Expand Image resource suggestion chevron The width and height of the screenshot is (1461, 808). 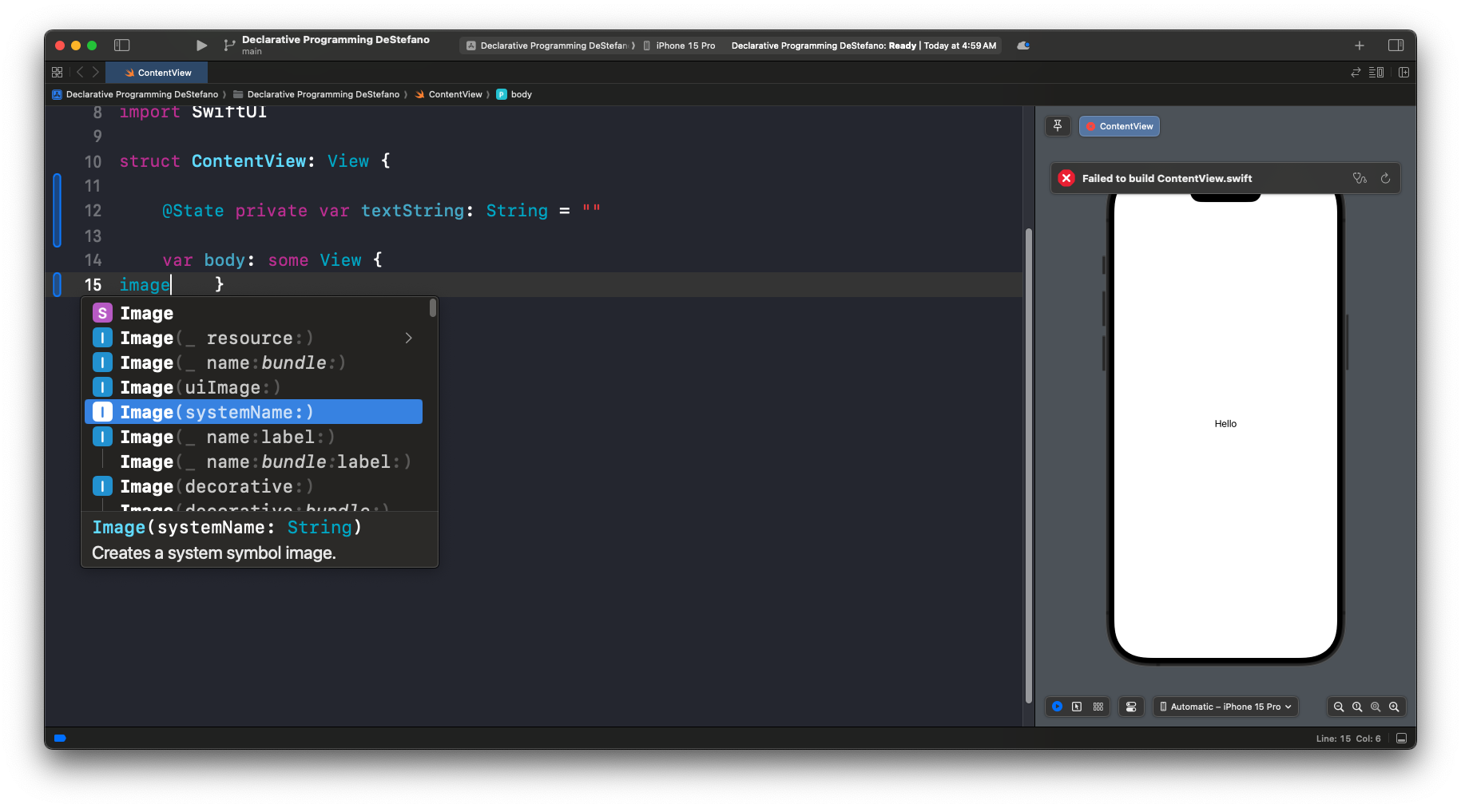click(x=409, y=338)
